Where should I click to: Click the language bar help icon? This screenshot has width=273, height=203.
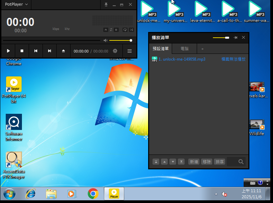(260, 182)
